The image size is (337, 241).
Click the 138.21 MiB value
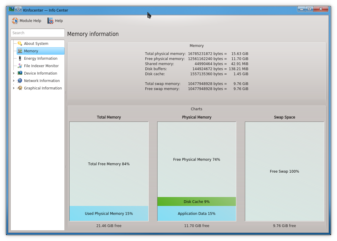click(x=238, y=69)
